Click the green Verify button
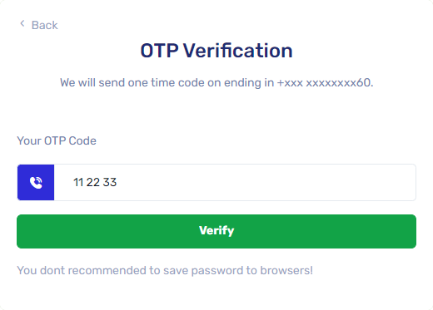433x310 pixels. [216, 231]
